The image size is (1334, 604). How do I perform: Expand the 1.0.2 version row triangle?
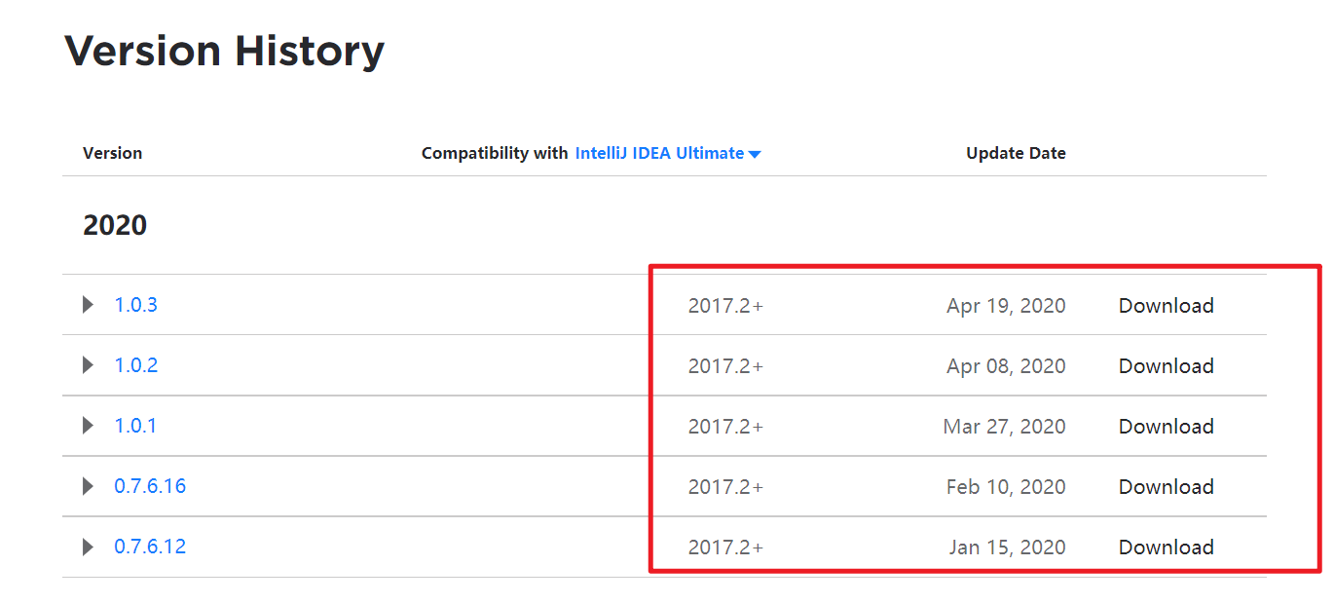pyautogui.click(x=89, y=365)
